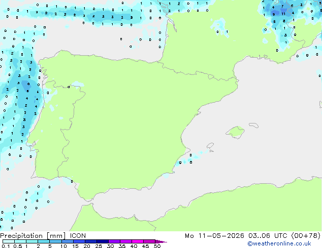
Task: Click the "10" legend scale label
Action: [x=63, y=246]
